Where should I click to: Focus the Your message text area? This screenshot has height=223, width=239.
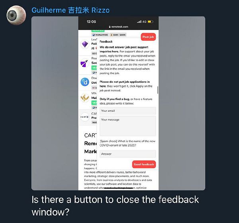click(128, 126)
